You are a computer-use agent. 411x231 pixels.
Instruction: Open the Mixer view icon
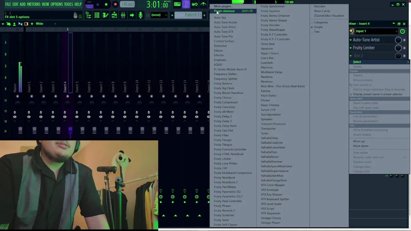pos(123,15)
